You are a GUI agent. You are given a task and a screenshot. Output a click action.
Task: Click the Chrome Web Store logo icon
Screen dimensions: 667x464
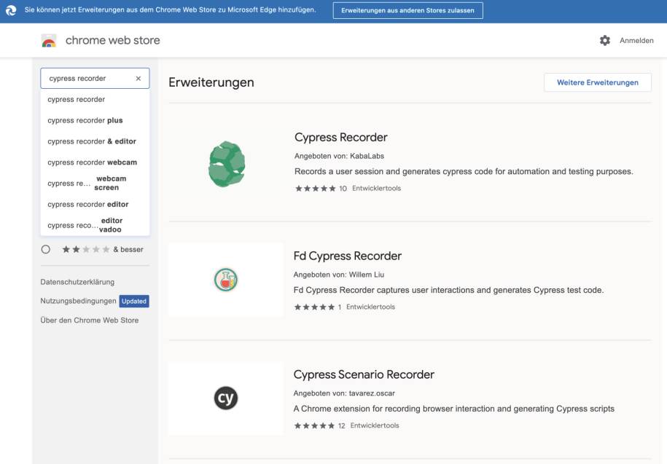49,41
